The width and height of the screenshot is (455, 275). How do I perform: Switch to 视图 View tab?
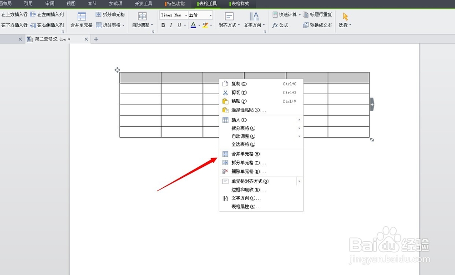tap(71, 4)
